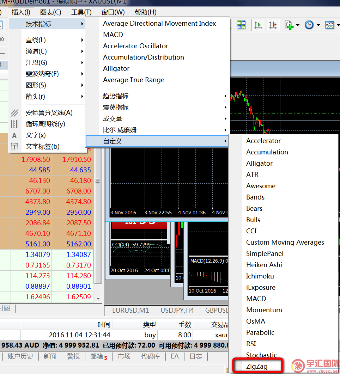The image size is (340, 374).
Task: Open dropdown arrow beside the clock periods icon
Action: [x=318, y=25]
